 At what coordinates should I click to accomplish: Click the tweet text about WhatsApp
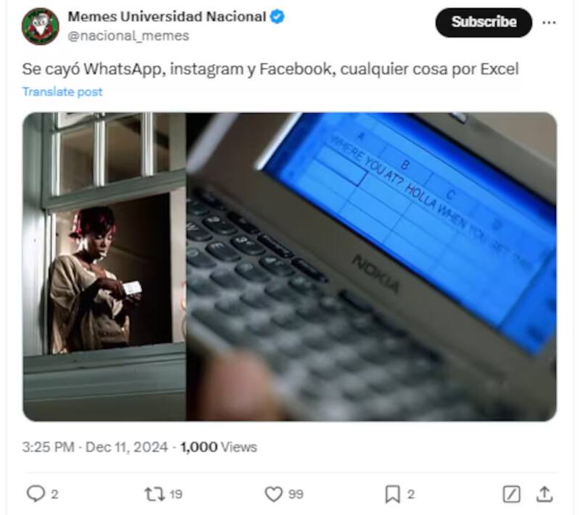click(270, 69)
